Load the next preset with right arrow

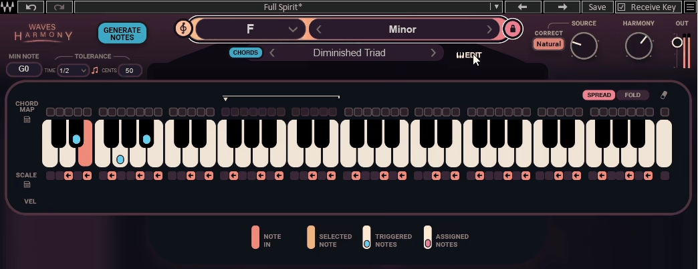pos(562,7)
